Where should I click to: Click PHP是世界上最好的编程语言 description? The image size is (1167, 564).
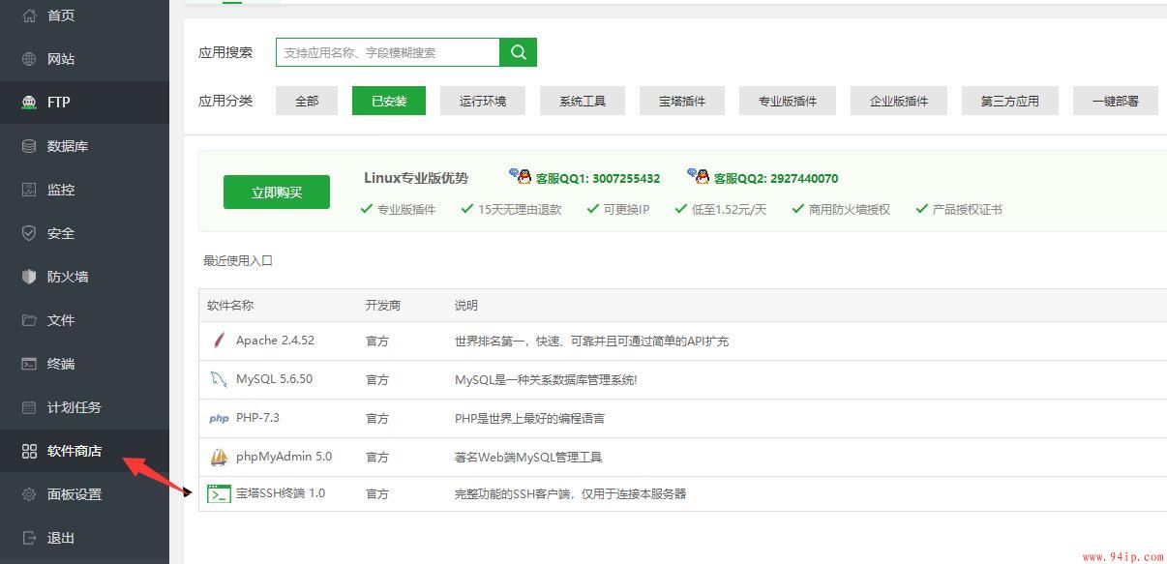pyautogui.click(x=530, y=418)
